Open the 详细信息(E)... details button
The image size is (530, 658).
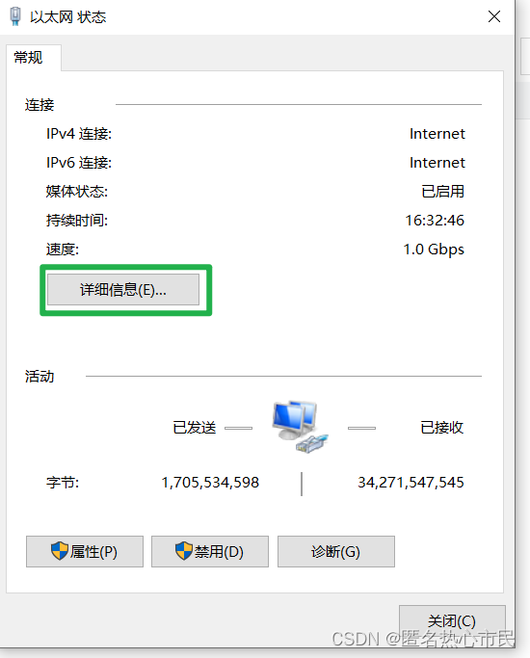coord(123,290)
